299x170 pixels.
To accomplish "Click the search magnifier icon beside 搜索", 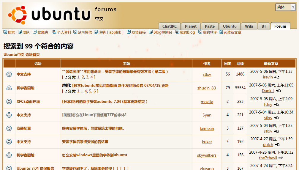I will pyautogui.click(x=5, y=32).
